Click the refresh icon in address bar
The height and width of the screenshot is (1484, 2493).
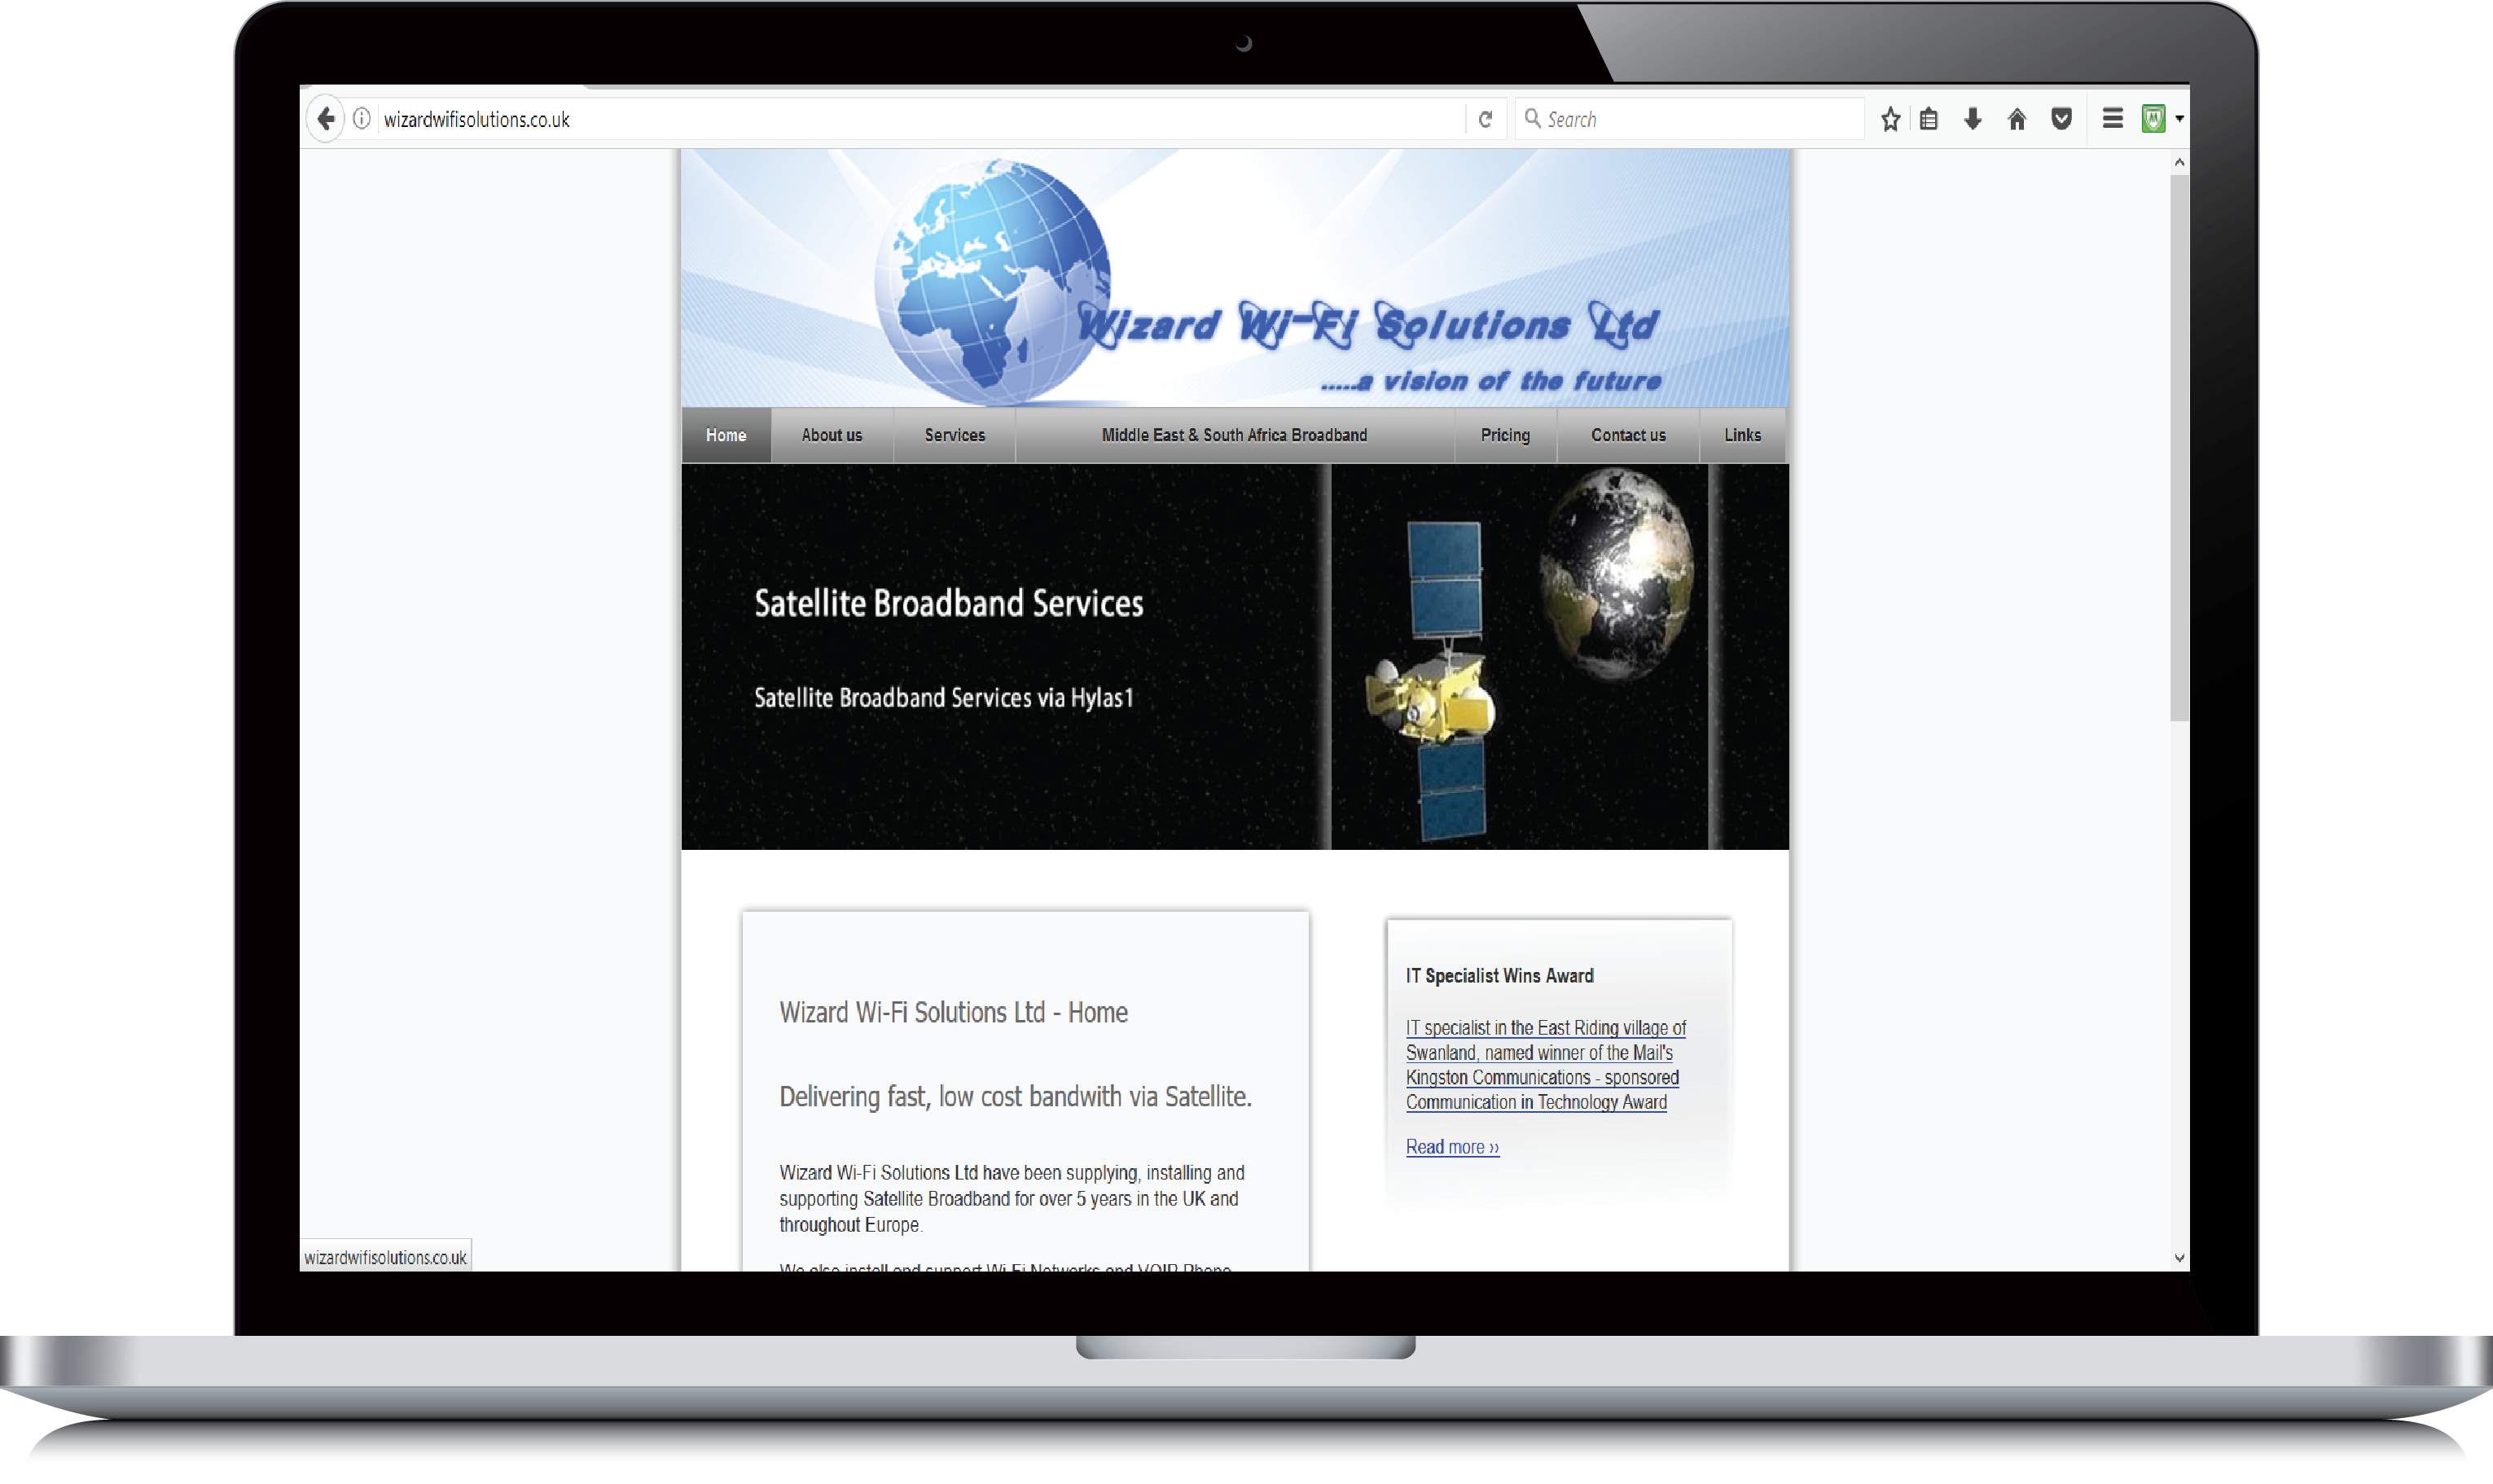[1484, 116]
